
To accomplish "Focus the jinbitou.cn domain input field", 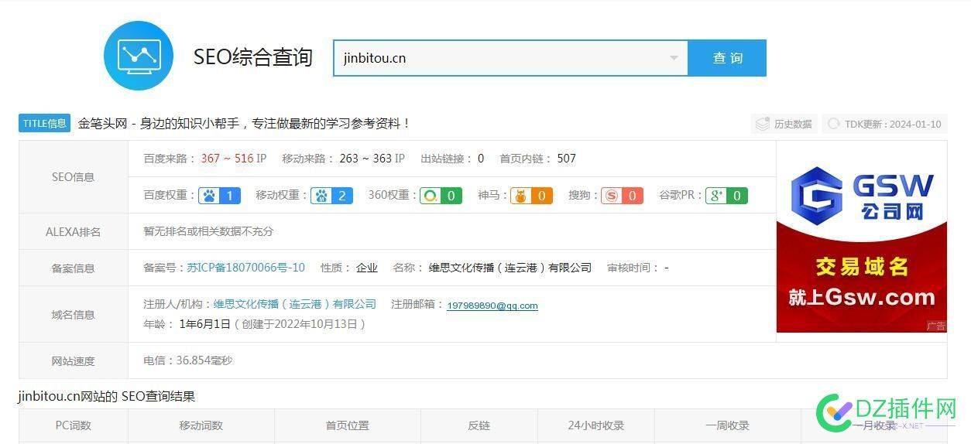I will tap(510, 58).
